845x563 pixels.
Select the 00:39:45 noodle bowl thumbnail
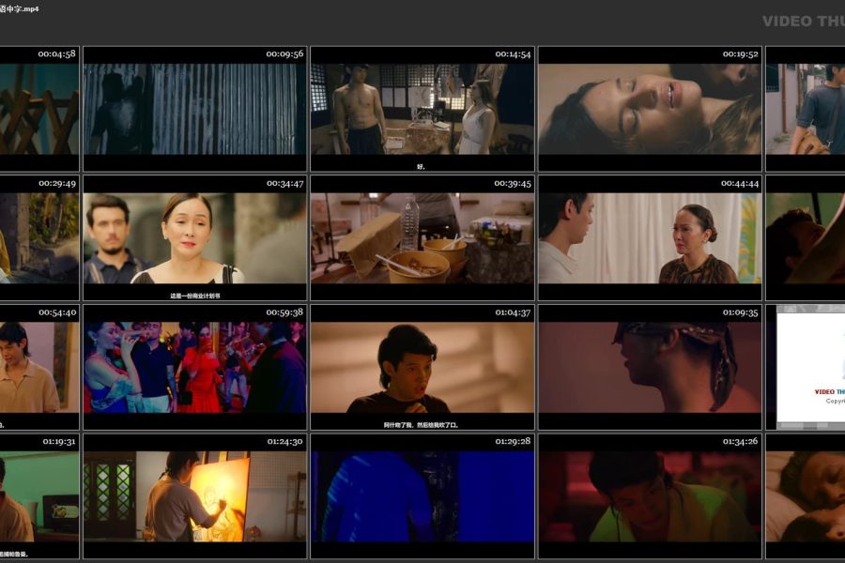tap(422, 239)
